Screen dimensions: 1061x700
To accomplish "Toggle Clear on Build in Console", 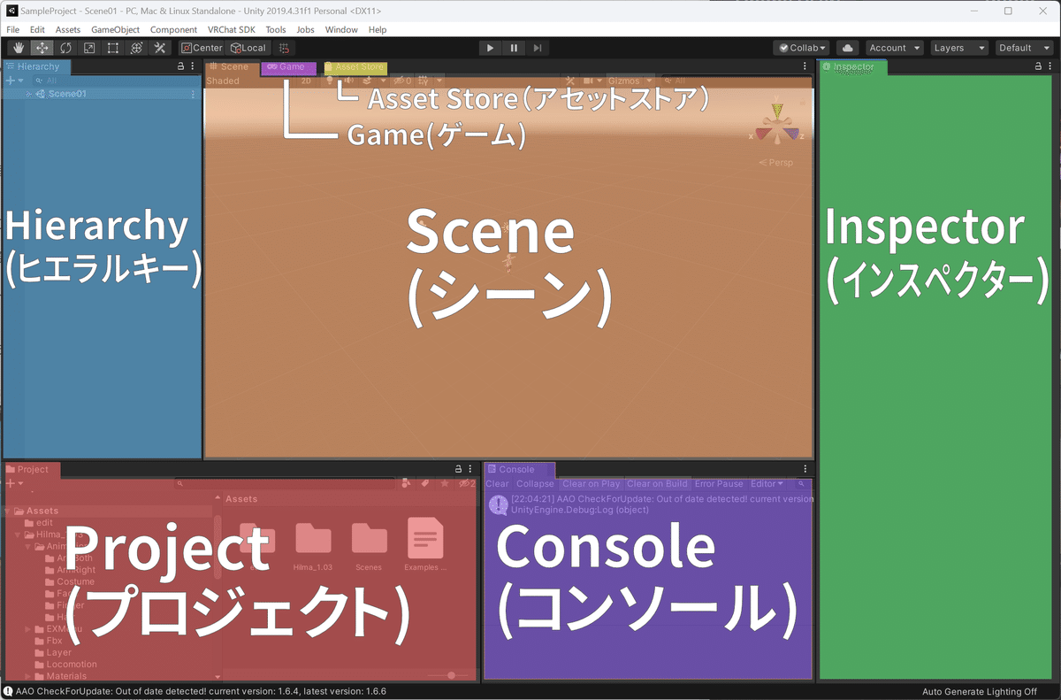I will (657, 483).
